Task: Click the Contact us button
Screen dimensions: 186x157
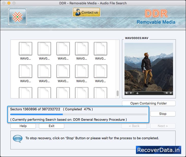Action: coord(86,12)
